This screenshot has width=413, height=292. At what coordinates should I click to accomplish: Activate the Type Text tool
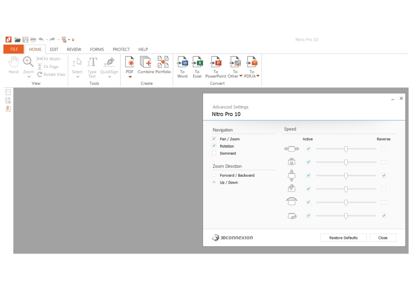[x=92, y=67]
